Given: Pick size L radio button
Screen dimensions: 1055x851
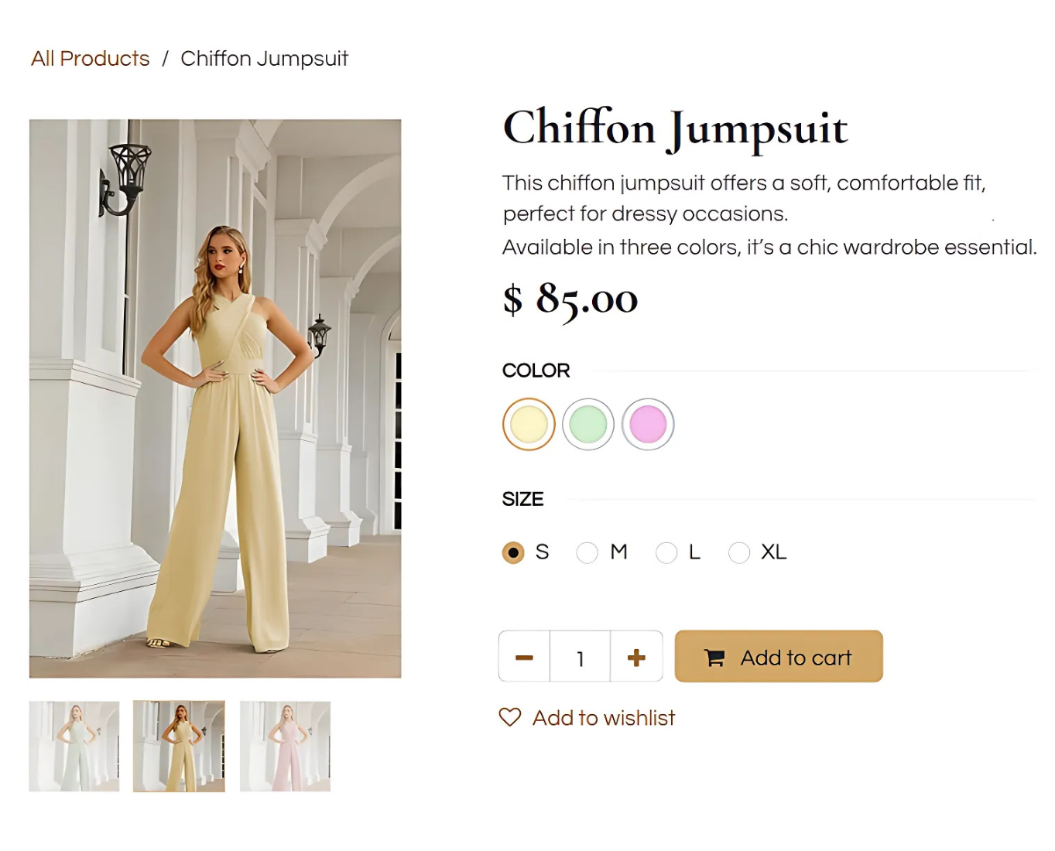Looking at the screenshot, I should 666,552.
